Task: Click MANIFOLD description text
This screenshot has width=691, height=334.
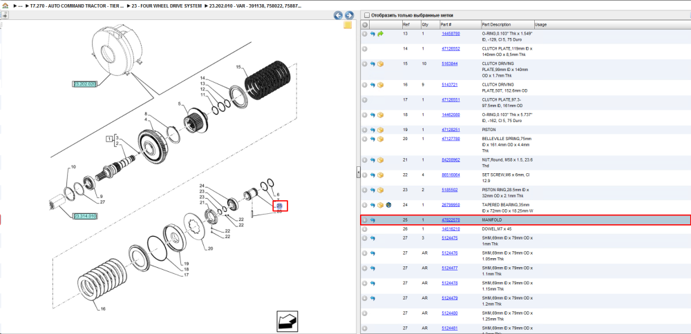Action: click(x=492, y=220)
